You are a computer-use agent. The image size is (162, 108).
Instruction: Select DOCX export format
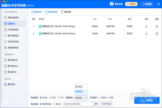pyautogui.click(x=41, y=98)
